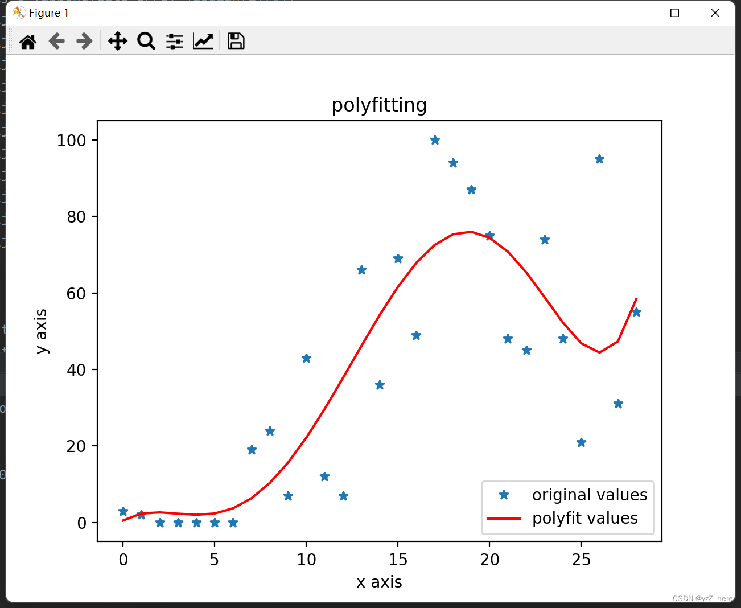The image size is (741, 608).
Task: Click the 'x axis' label
Action: pyautogui.click(x=380, y=582)
